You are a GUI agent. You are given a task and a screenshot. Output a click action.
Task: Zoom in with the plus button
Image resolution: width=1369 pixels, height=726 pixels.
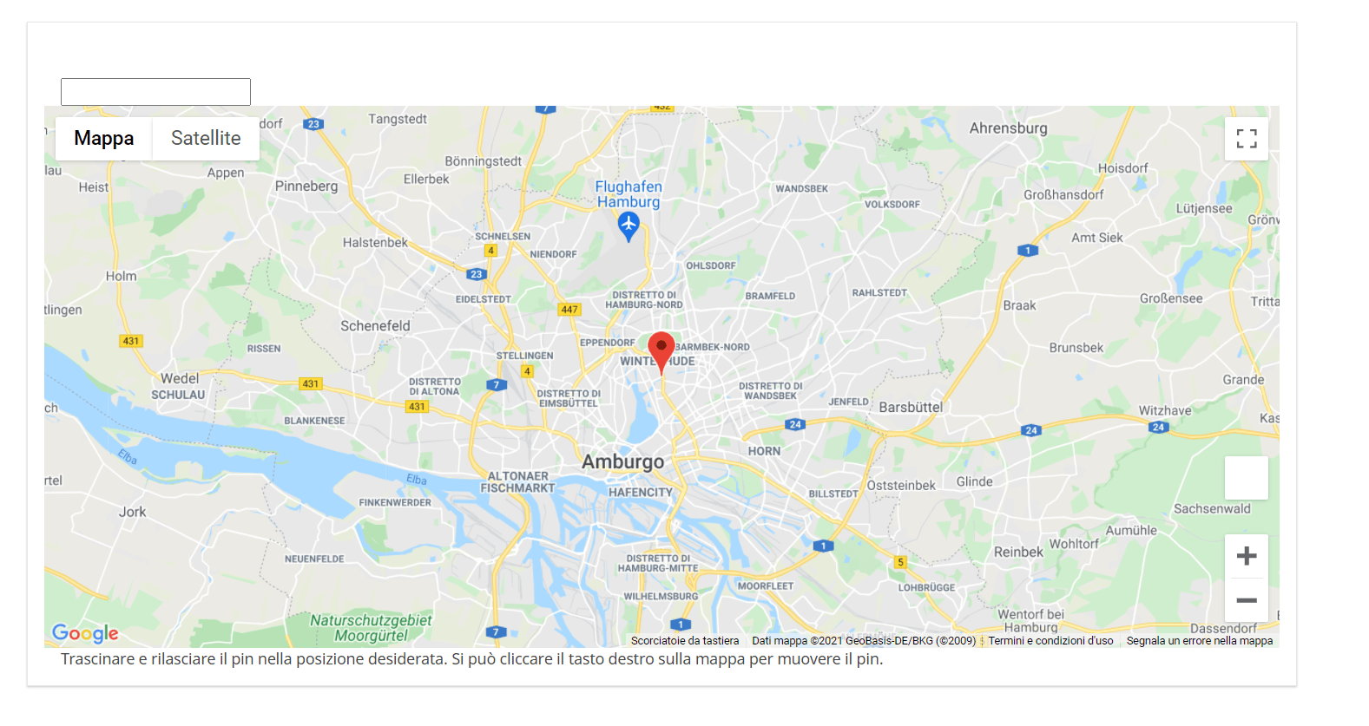1246,556
